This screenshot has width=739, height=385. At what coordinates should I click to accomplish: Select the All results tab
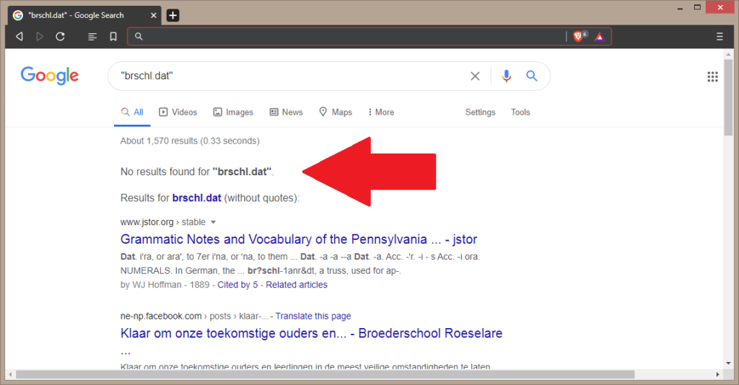point(132,112)
